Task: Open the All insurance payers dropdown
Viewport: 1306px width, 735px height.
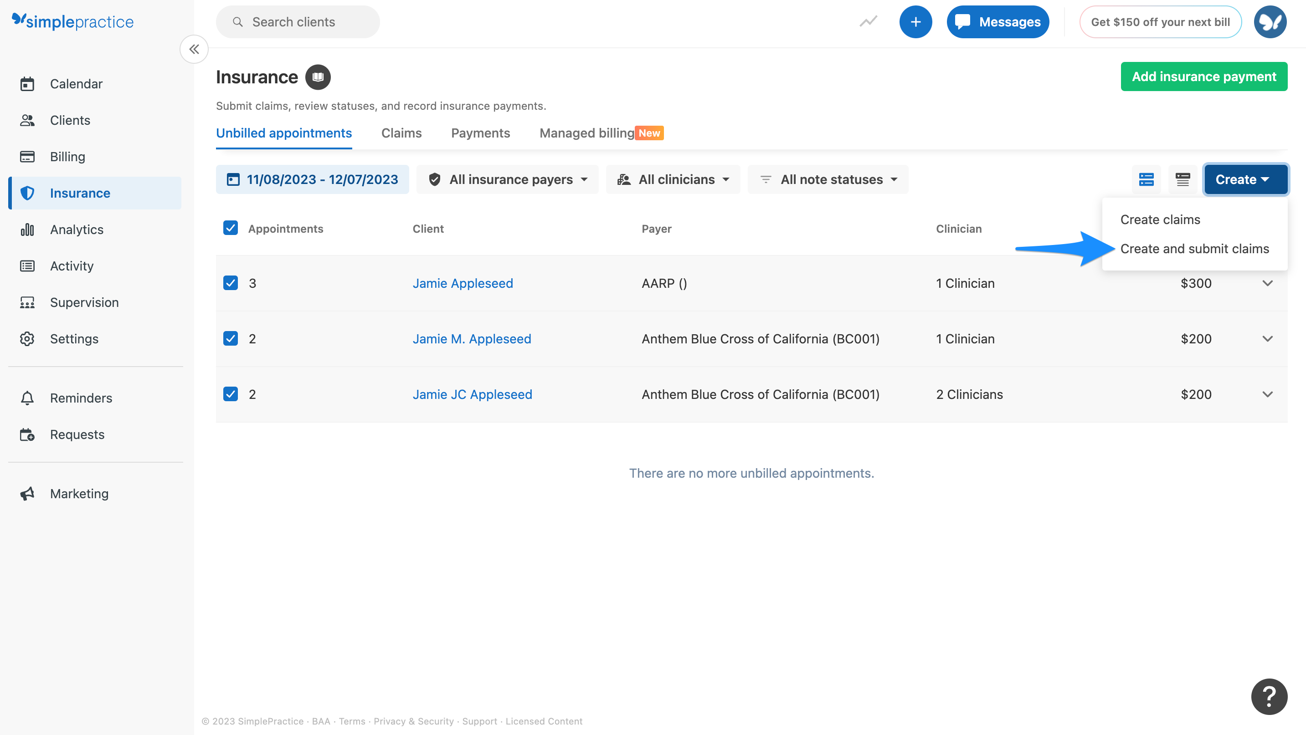Action: (508, 179)
